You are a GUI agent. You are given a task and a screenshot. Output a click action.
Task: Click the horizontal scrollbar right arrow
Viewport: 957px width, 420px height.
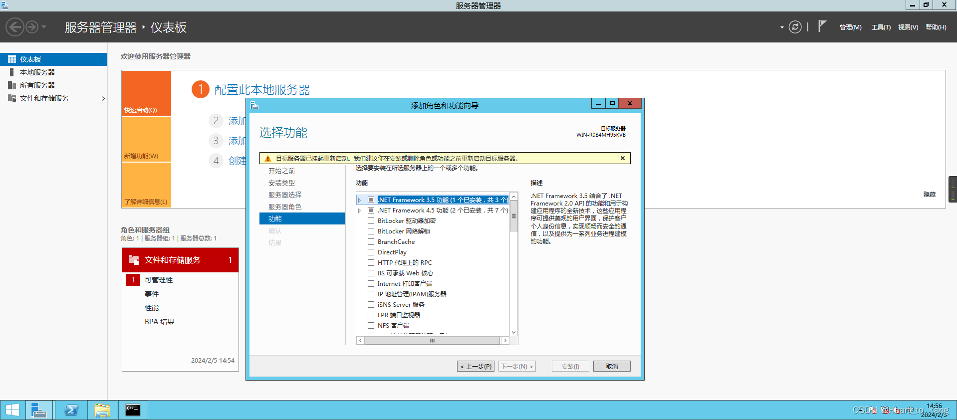click(x=505, y=341)
